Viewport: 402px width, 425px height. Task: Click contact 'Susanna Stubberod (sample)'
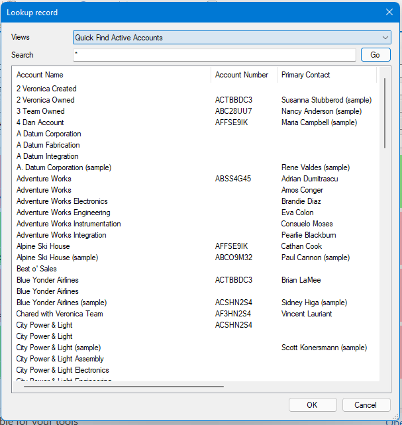tap(327, 100)
